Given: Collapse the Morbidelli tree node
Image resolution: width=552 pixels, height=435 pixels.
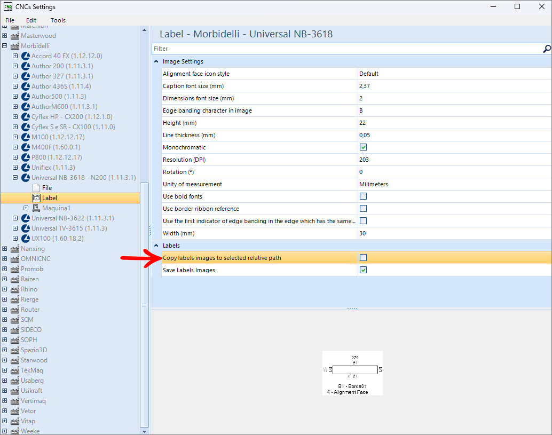Looking at the screenshot, I should (x=5, y=46).
